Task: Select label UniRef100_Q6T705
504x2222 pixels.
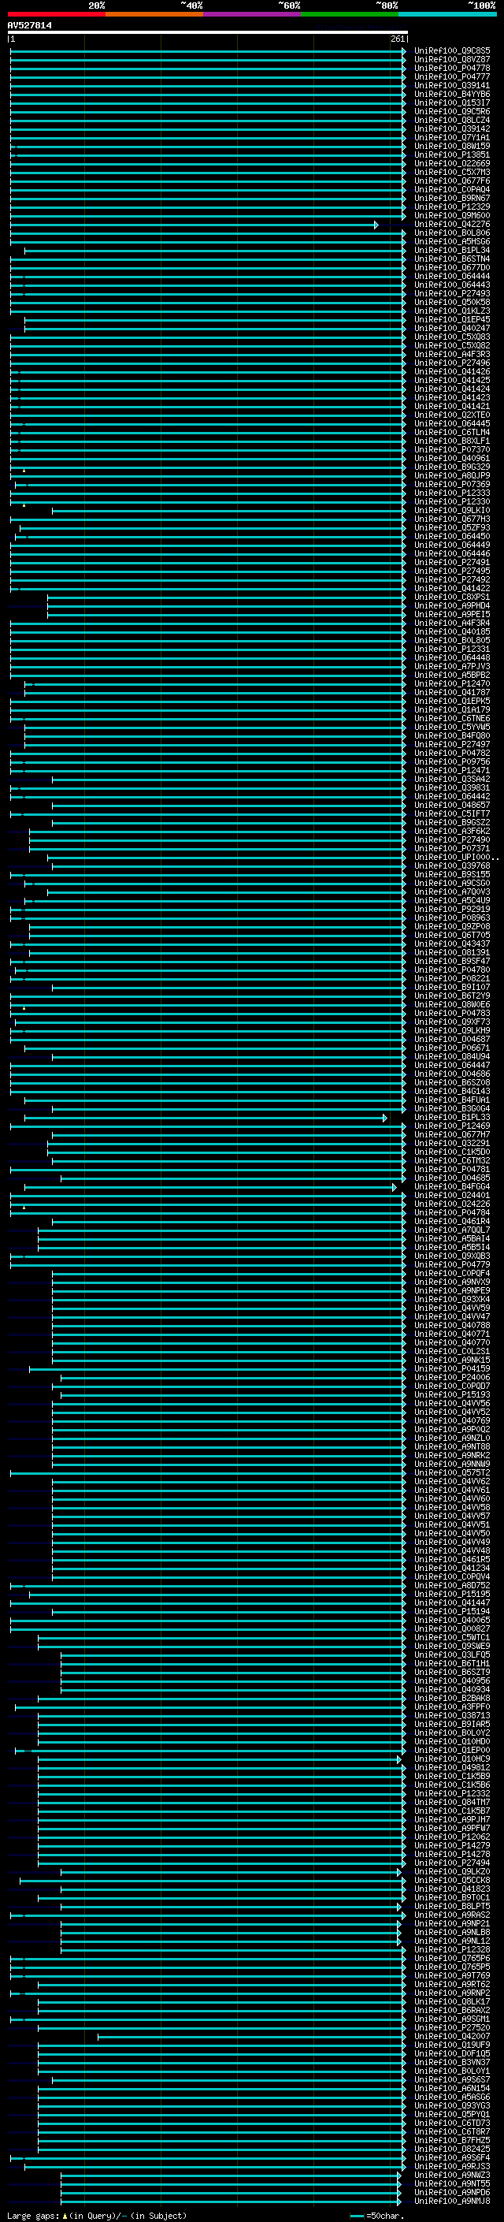Action: coord(451,935)
